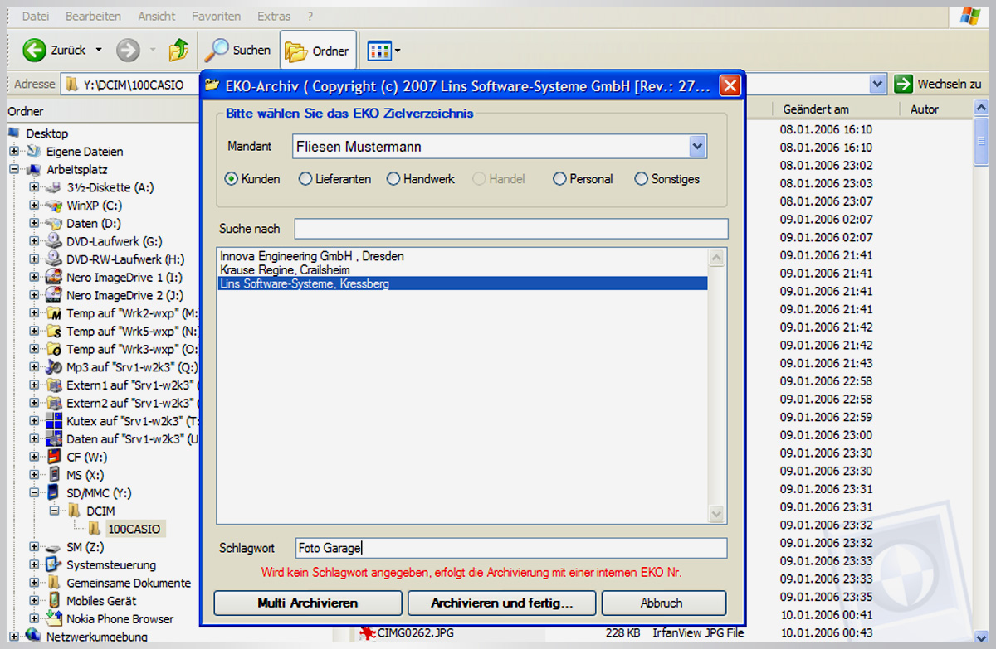Screen dimensions: 996x649
Task: Select the Mobiles Gerät icon in tree
Action: (54, 601)
